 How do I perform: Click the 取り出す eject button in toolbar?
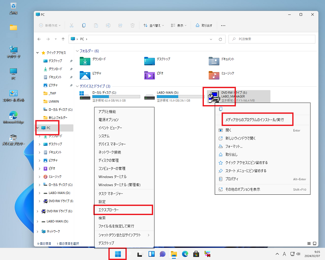click(x=204, y=25)
